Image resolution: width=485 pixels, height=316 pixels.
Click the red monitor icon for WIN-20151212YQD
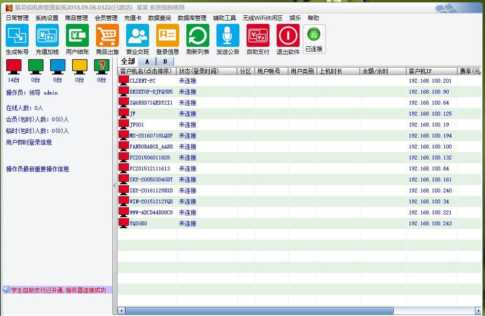tap(124, 201)
